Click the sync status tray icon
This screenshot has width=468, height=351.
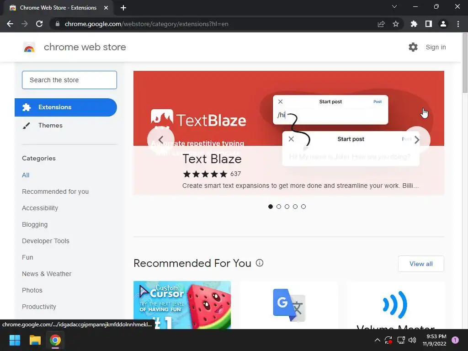(x=388, y=340)
